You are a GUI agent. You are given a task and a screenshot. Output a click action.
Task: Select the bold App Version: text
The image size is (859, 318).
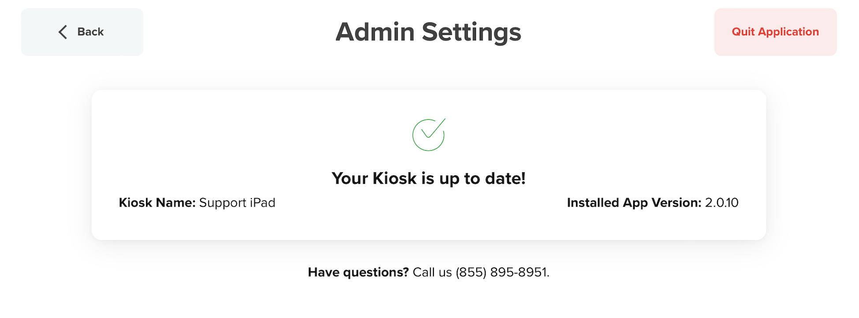pyautogui.click(x=662, y=203)
